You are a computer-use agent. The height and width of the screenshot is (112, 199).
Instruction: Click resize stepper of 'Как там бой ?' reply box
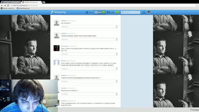click(117, 26)
